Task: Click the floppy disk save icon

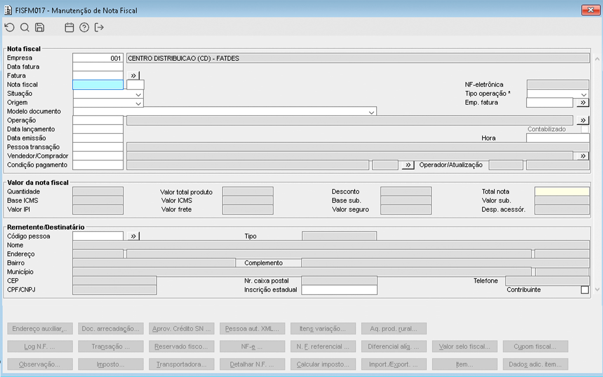Action: point(39,27)
